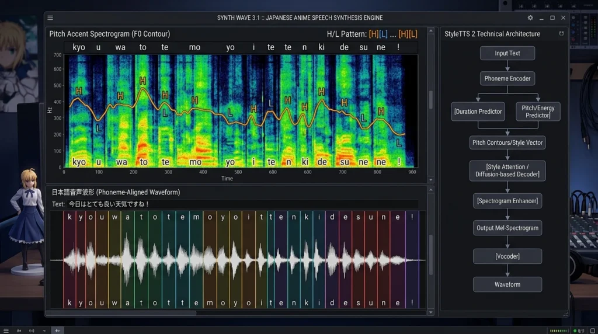The width and height of the screenshot is (598, 334).
Task: Click the final Waveform node
Action: (x=507, y=284)
